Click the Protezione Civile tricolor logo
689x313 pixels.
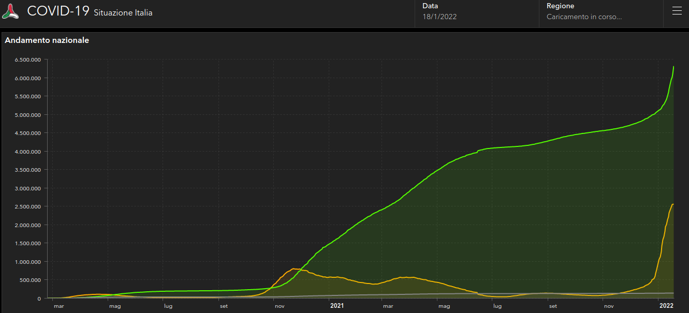pyautogui.click(x=11, y=11)
